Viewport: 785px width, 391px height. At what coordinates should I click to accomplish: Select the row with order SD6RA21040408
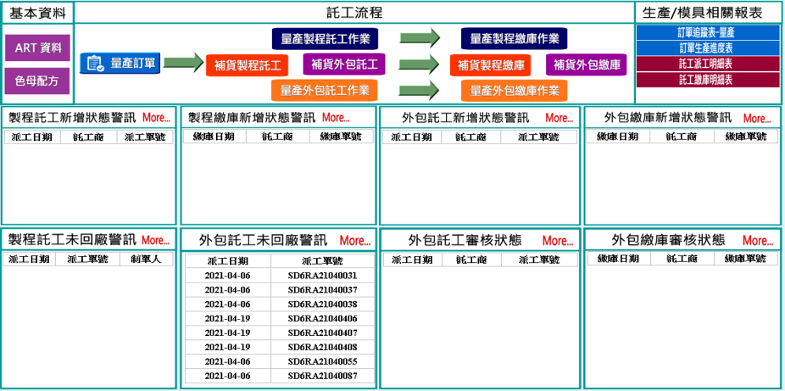[x=278, y=347]
